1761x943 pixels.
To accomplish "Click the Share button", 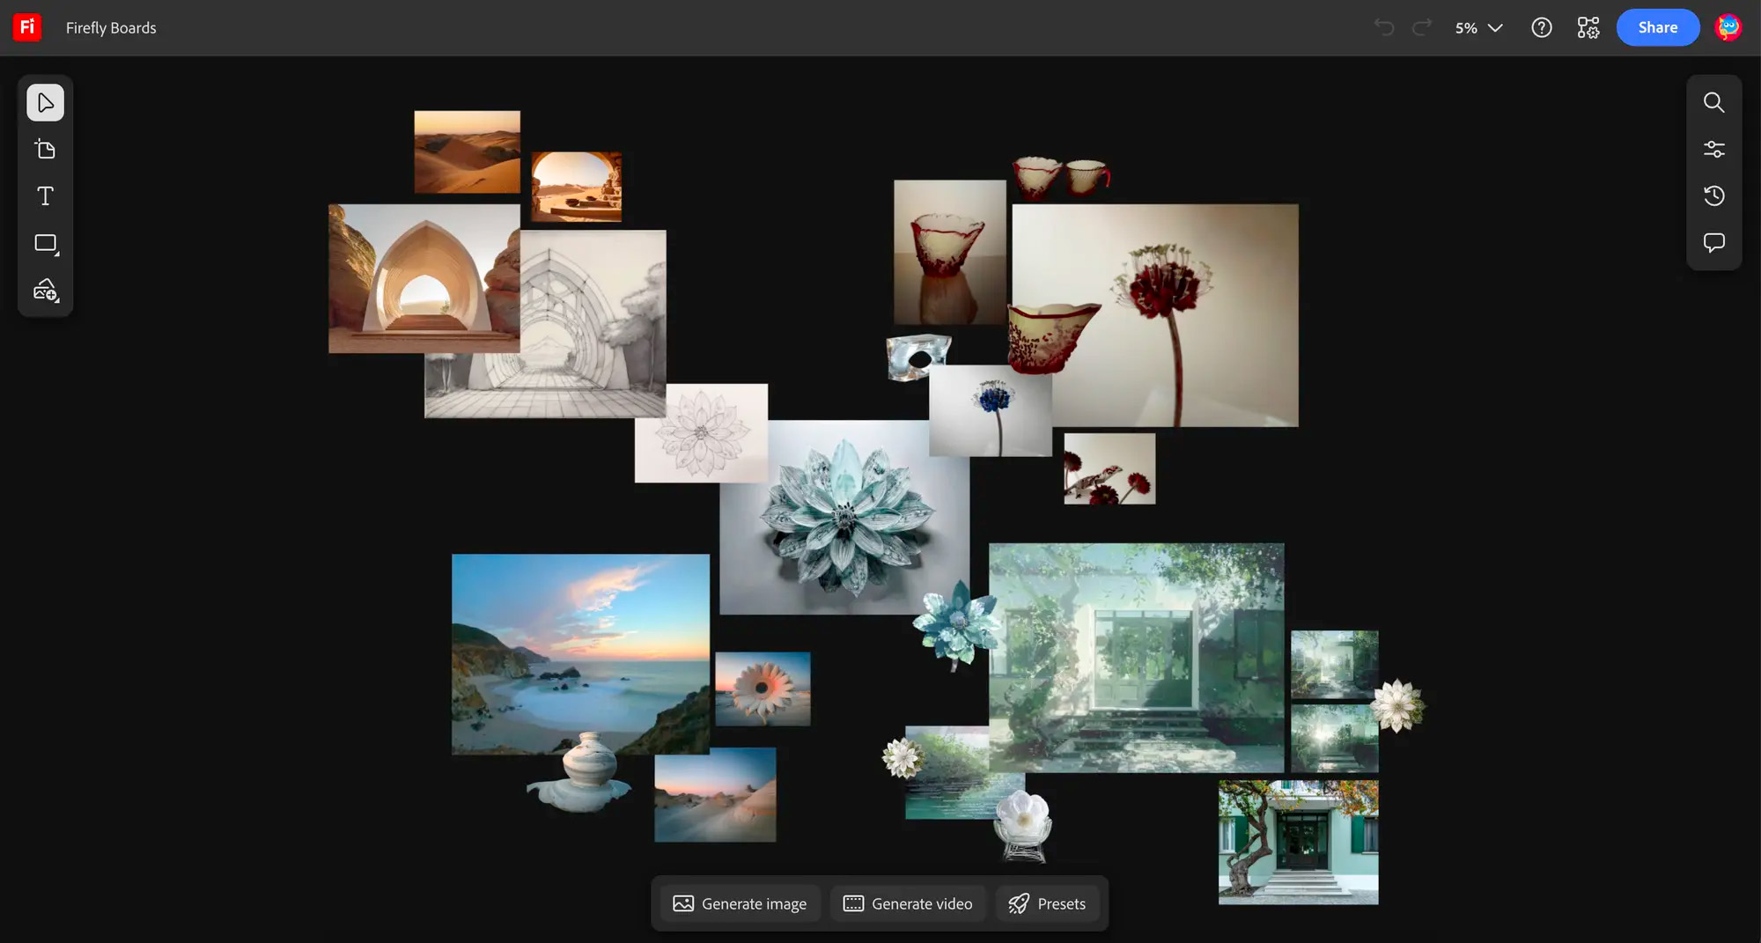I will click(x=1657, y=27).
